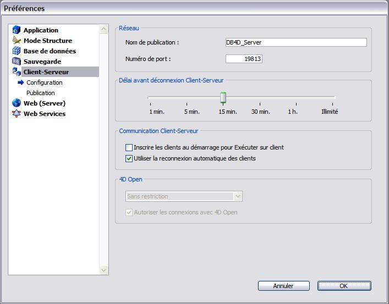The height and width of the screenshot is (304, 389).
Task: Click the blue arrow beside Configuration
Action: pos(21,82)
